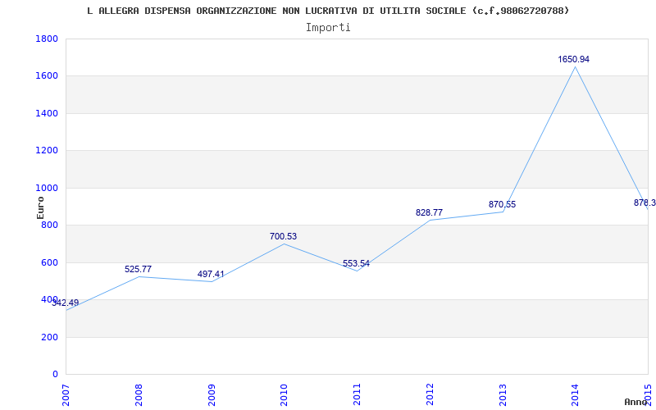Click the 2012 x-axis label

430,395
